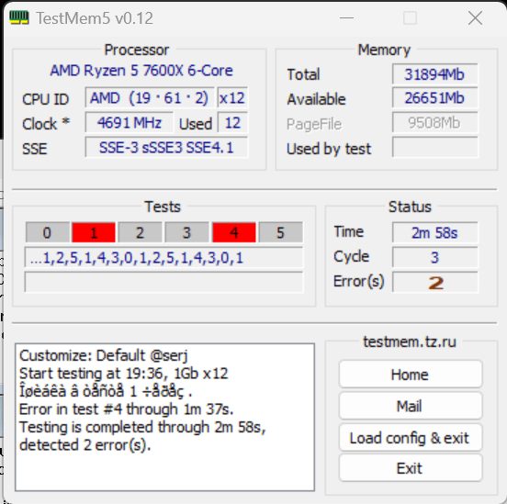Click the 4691 MHz clock value
The image size is (507, 504).
click(x=129, y=122)
